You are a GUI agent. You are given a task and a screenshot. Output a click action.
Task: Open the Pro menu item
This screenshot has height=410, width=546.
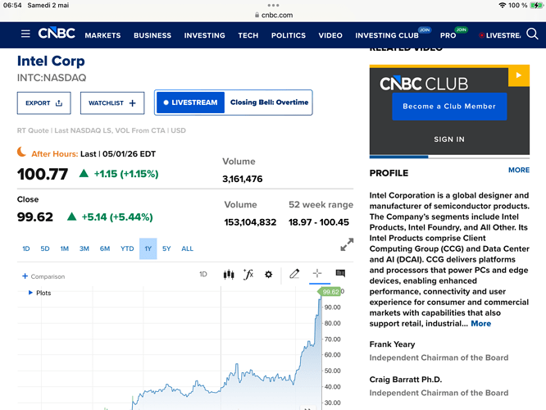448,35
